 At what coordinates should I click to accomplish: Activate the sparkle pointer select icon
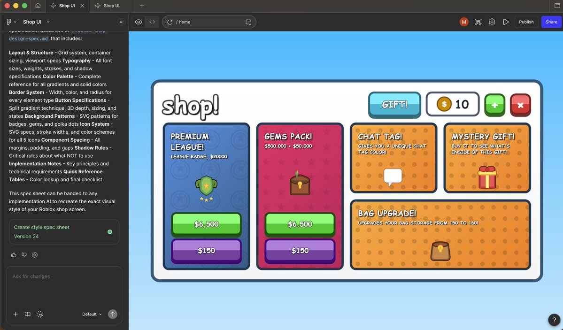40,314
